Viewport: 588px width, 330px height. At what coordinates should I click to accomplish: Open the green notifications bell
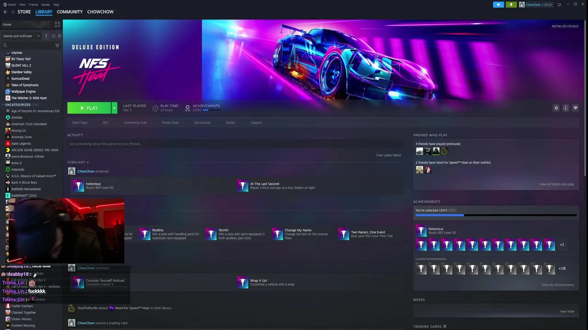511,5
